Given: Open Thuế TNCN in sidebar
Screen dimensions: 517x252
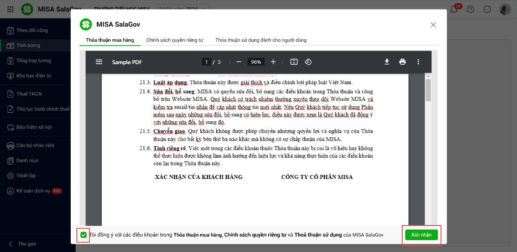Looking at the screenshot, I should coord(35,94).
